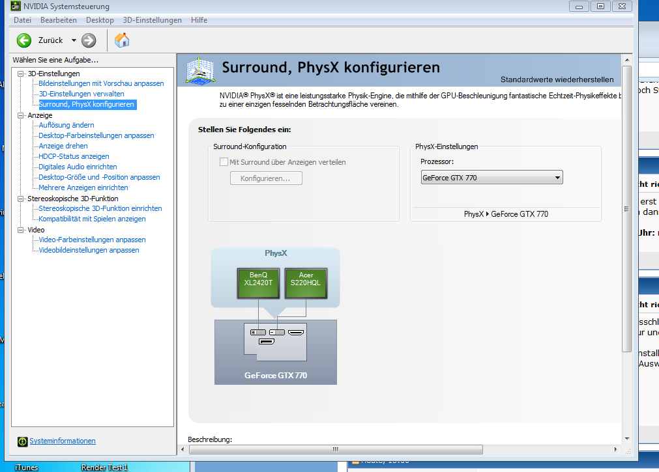
Task: Minimize the NVIDIA Systemsteuerung window
Action: pyautogui.click(x=579, y=7)
